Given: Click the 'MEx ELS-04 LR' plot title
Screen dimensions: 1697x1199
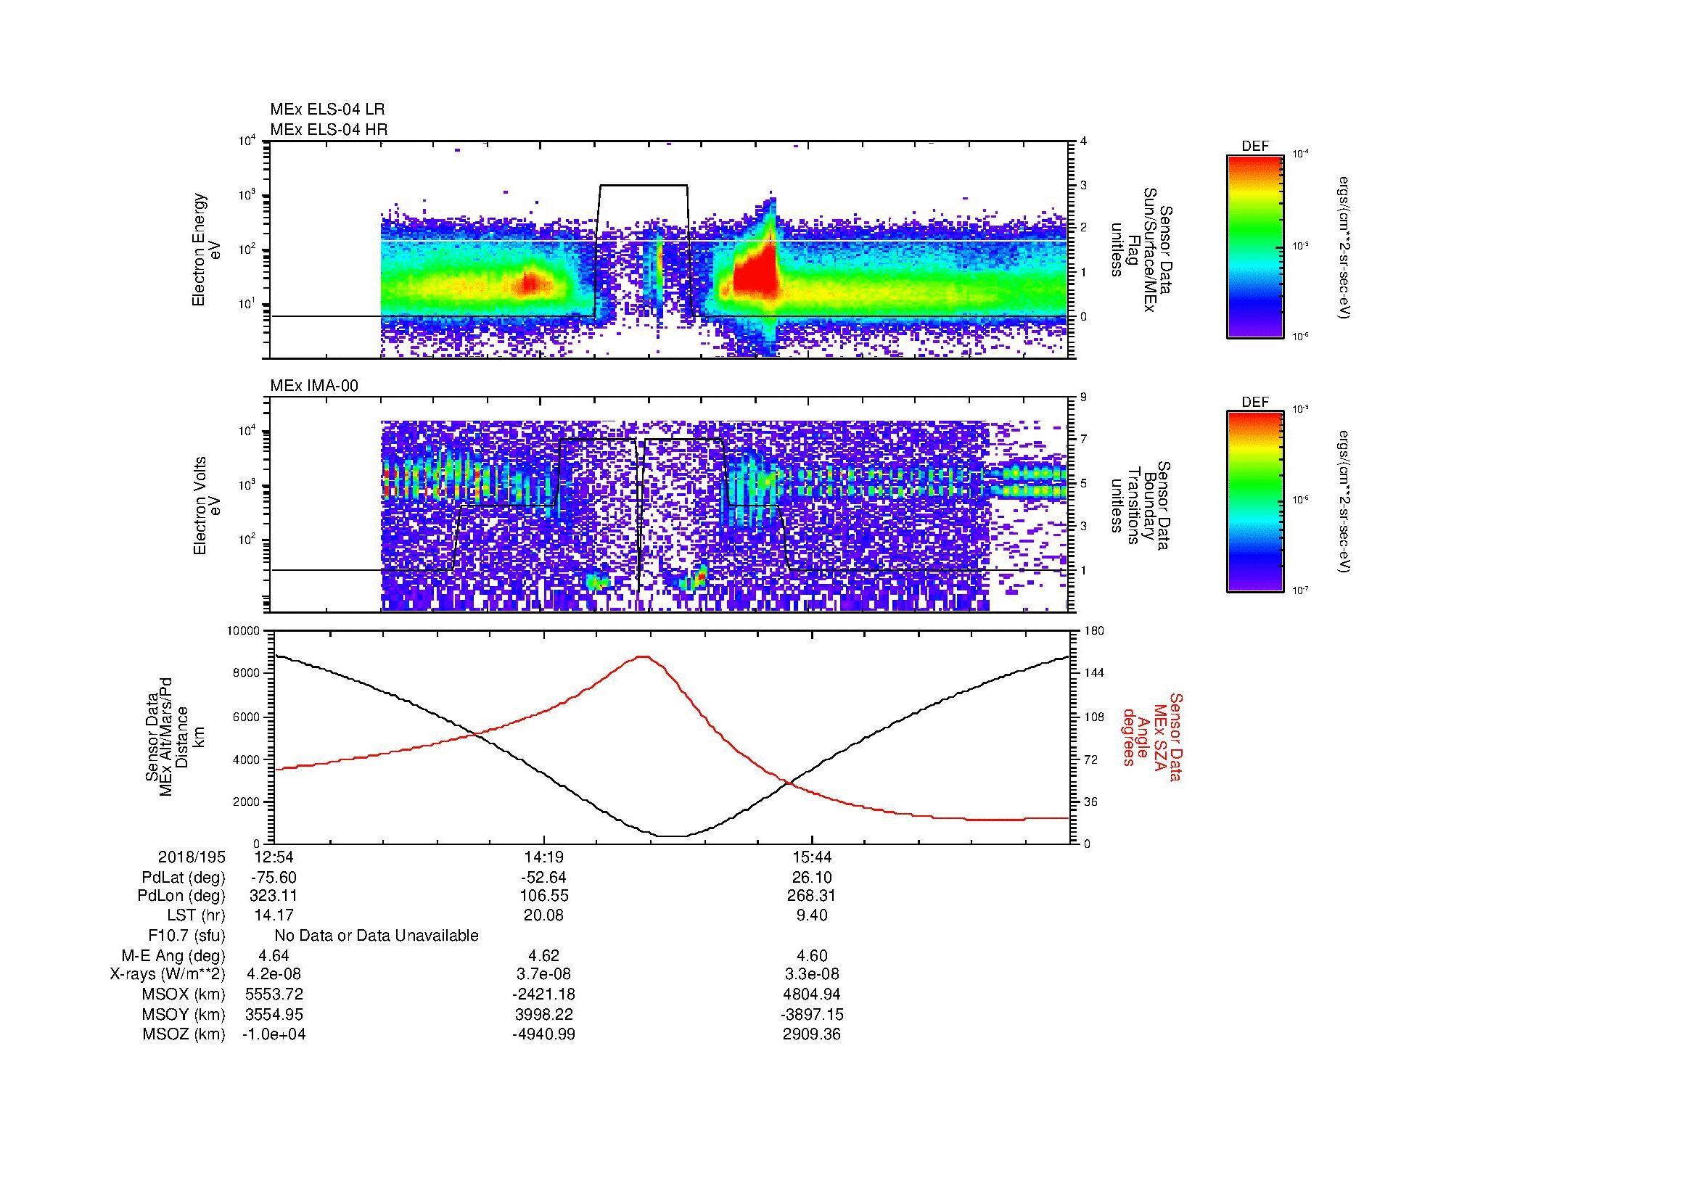Looking at the screenshot, I should coord(327,110).
